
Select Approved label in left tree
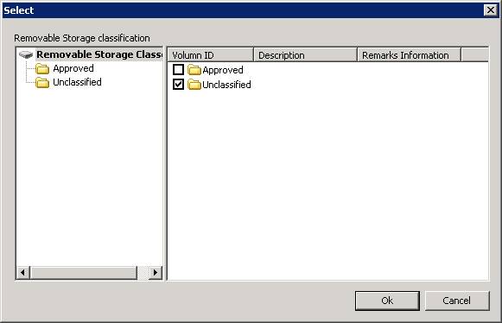point(73,68)
